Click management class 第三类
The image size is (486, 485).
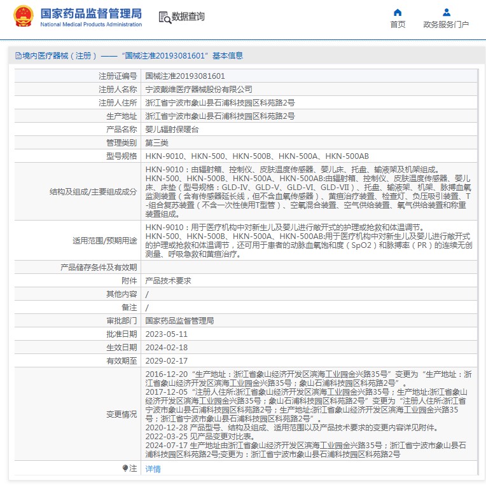point(157,143)
